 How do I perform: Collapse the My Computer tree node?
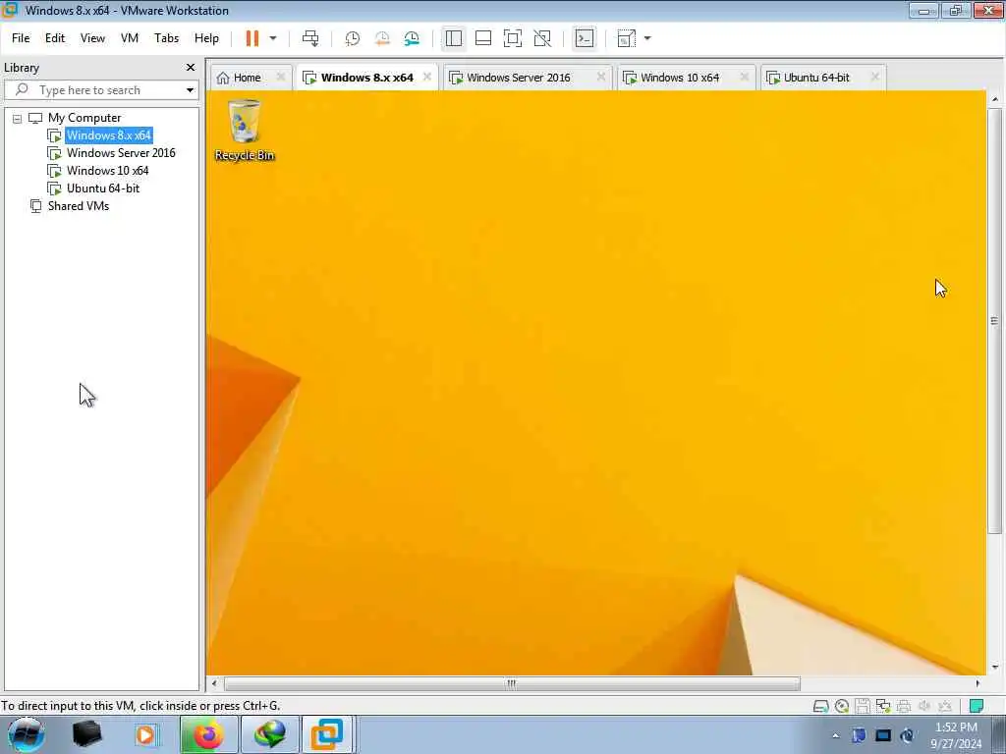pyautogui.click(x=18, y=119)
